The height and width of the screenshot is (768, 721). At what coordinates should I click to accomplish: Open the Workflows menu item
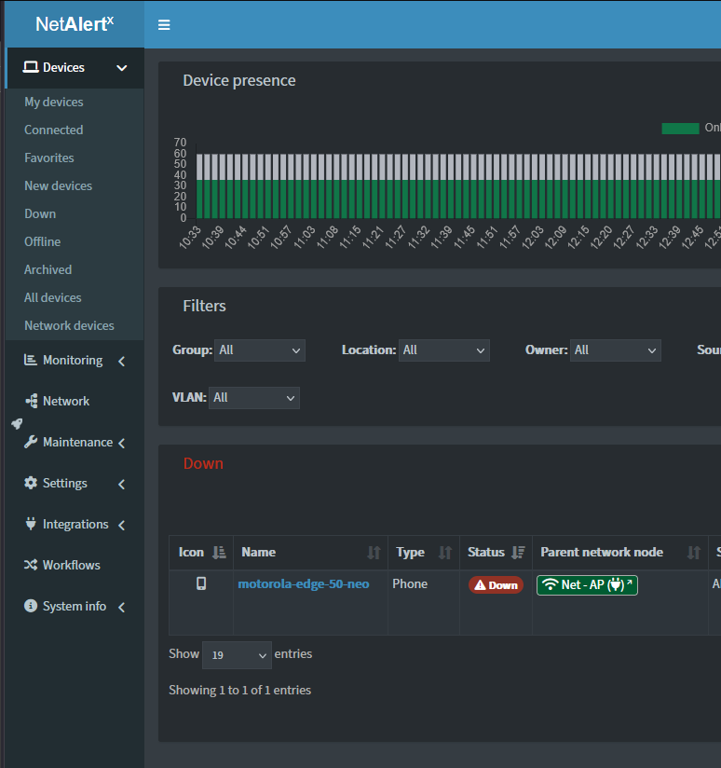tap(71, 566)
